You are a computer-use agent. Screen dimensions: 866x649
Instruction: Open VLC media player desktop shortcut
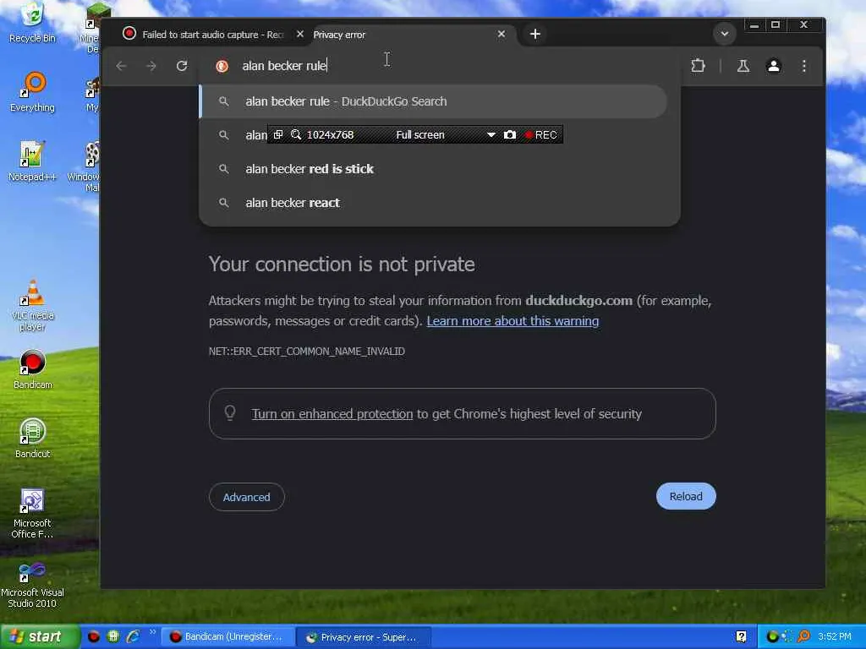(32, 305)
